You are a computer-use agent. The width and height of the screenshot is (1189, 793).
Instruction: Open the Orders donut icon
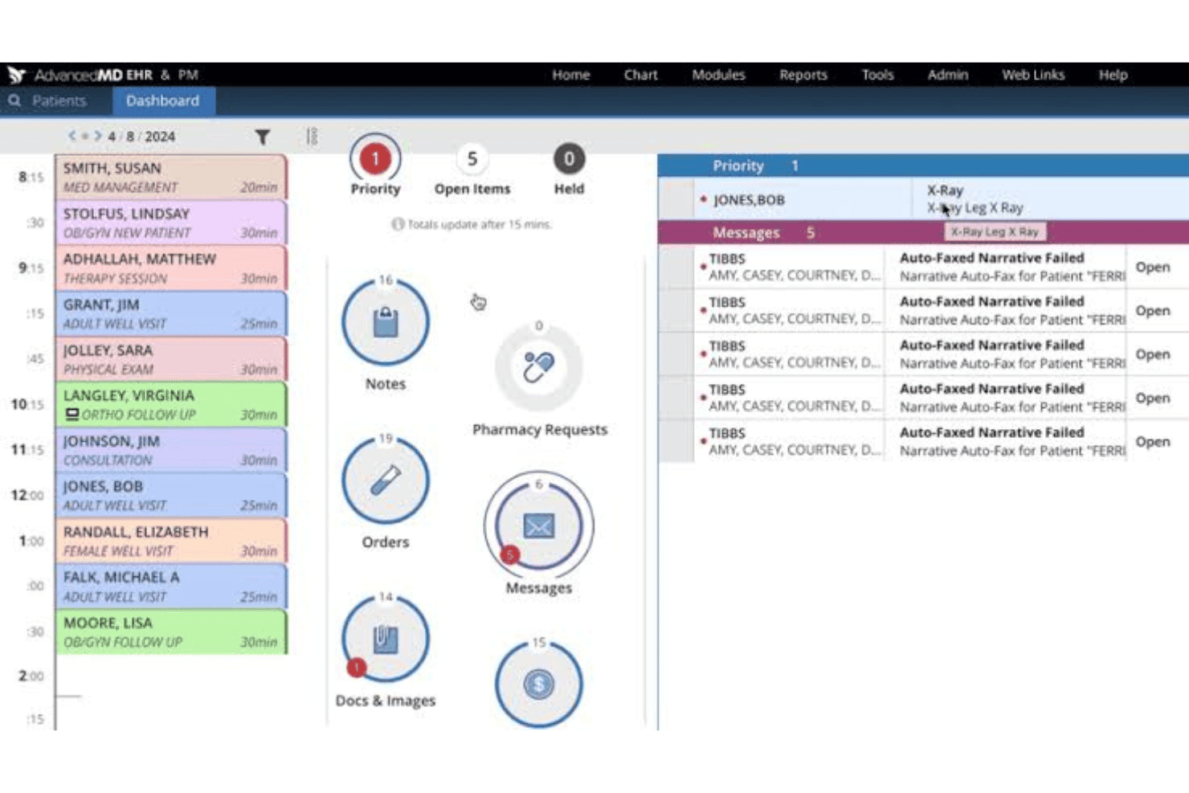pyautogui.click(x=386, y=480)
